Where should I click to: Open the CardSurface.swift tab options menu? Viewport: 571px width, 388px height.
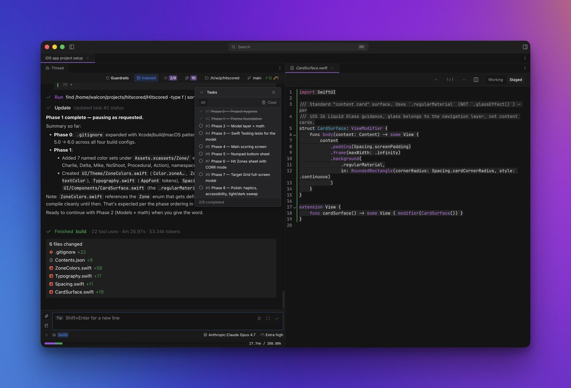pos(525,68)
